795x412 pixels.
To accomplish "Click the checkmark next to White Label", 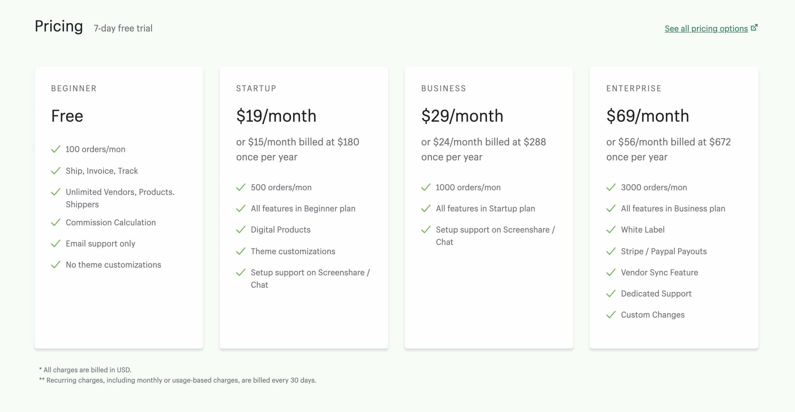I will [611, 230].
